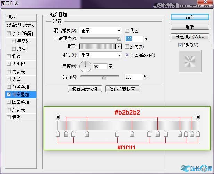Select the right black opacity stop
214x174 pixels.
pos(198,118)
